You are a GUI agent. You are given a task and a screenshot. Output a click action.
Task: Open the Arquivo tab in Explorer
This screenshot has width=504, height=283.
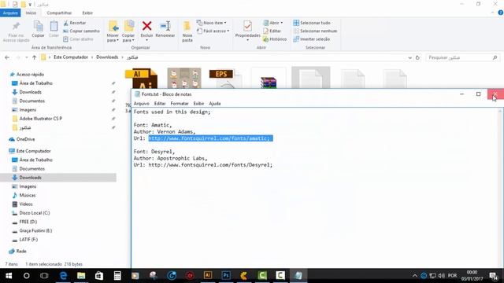click(10, 13)
